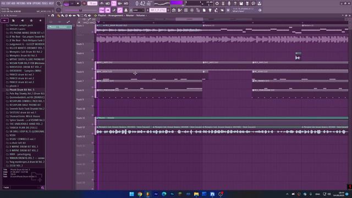Screen dimensions: 352x198
Task: Click the browser search magnifier icon
Action: pos(42,188)
